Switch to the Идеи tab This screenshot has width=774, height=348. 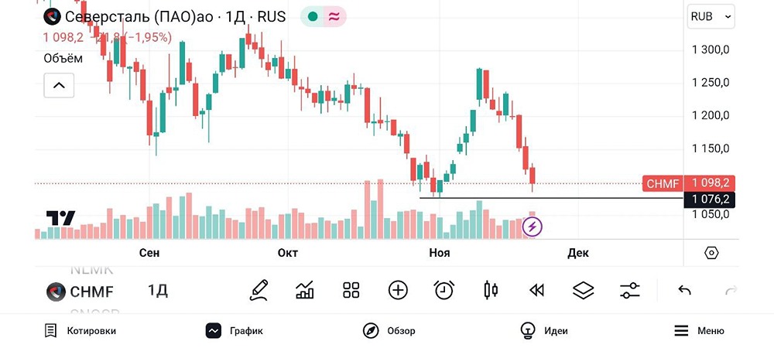click(x=545, y=331)
